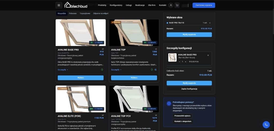Open Dla firm menu

(x=152, y=5)
